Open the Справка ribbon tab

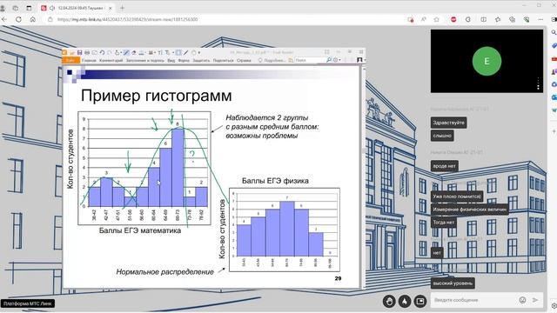[244, 60]
